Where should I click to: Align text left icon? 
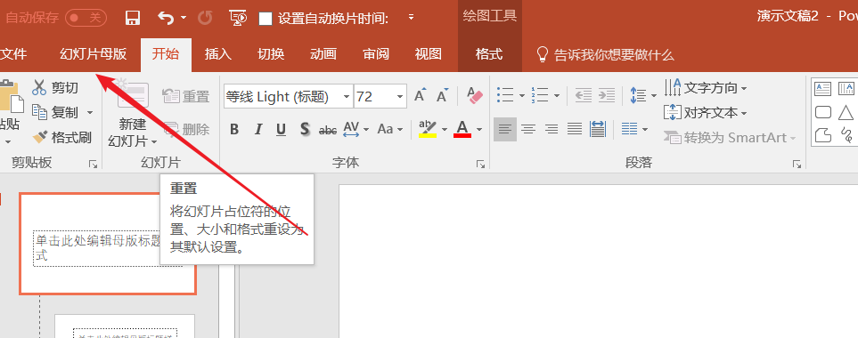point(505,129)
